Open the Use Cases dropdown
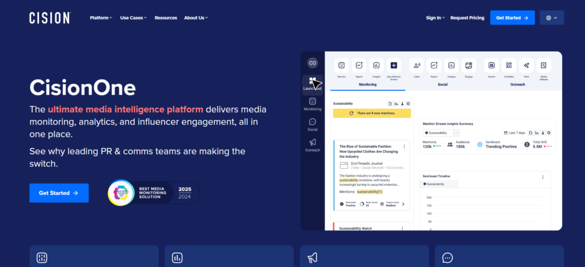 point(133,18)
